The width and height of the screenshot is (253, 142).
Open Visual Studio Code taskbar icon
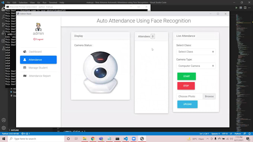coord(125,139)
